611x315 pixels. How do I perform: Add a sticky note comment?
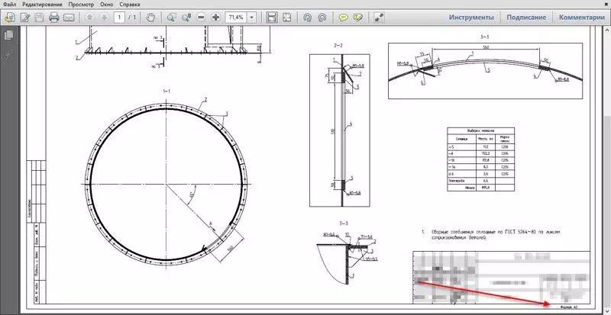[344, 17]
